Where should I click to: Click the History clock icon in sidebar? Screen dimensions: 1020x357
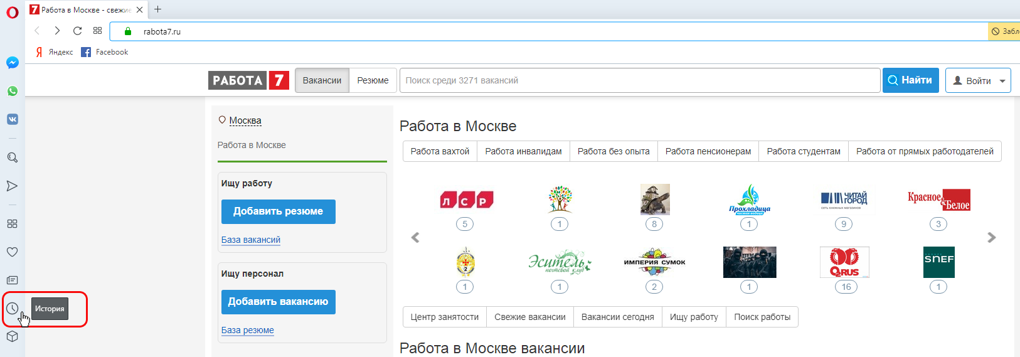(x=13, y=308)
